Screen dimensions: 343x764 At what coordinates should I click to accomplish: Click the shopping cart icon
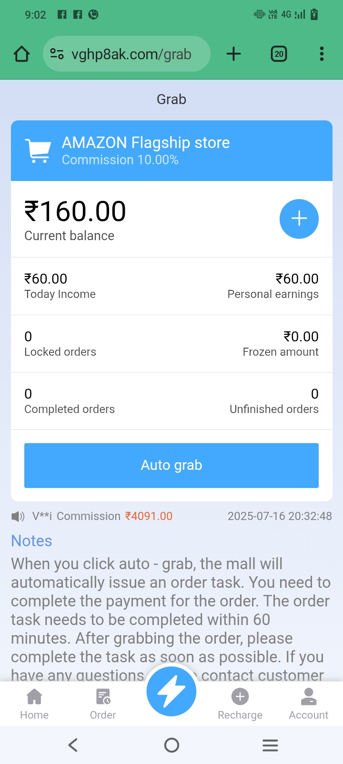(38, 151)
